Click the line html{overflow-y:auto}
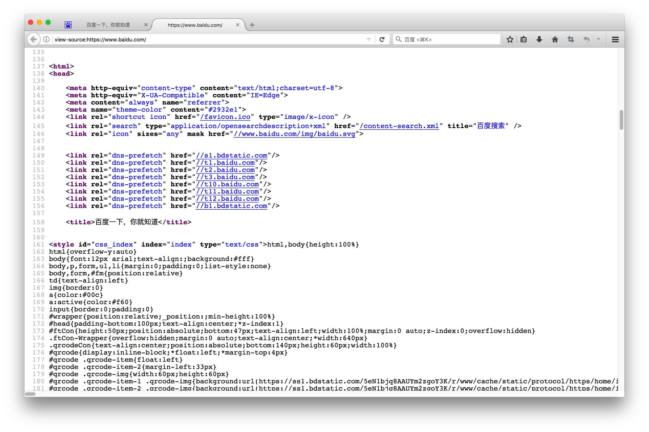Screen dimensions: 649x432 93,252
